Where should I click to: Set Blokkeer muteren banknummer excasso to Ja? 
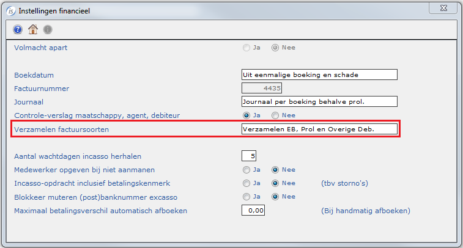[246, 197]
